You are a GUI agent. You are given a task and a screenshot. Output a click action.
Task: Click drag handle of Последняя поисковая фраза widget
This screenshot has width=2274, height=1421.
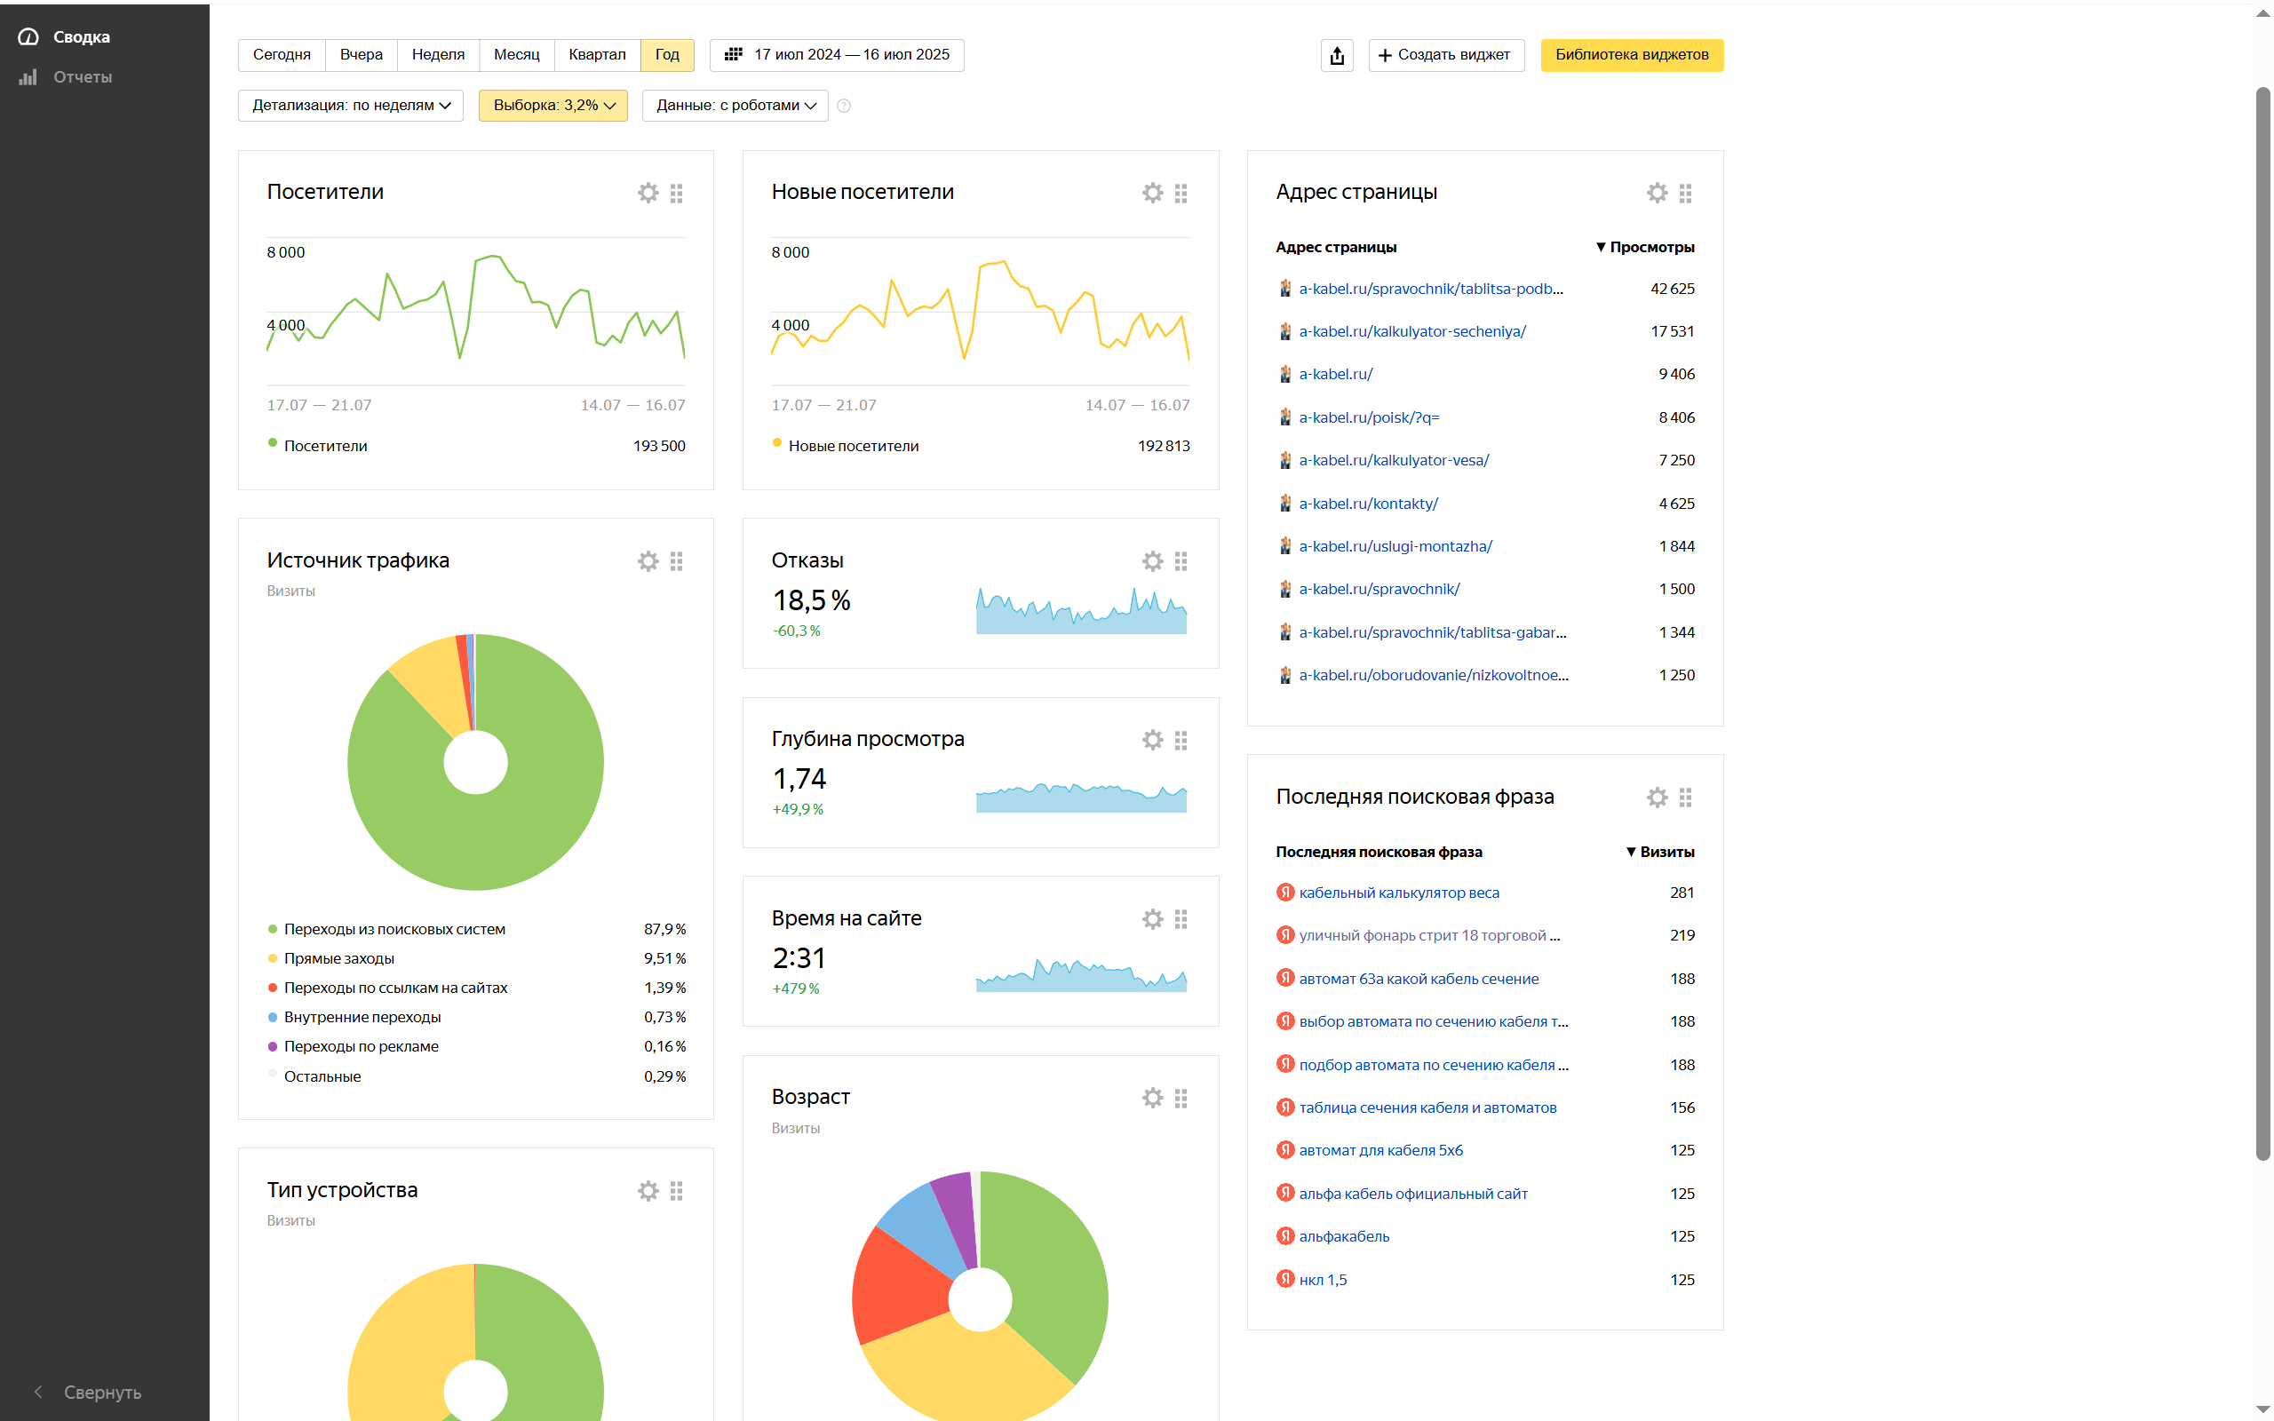tap(1686, 797)
